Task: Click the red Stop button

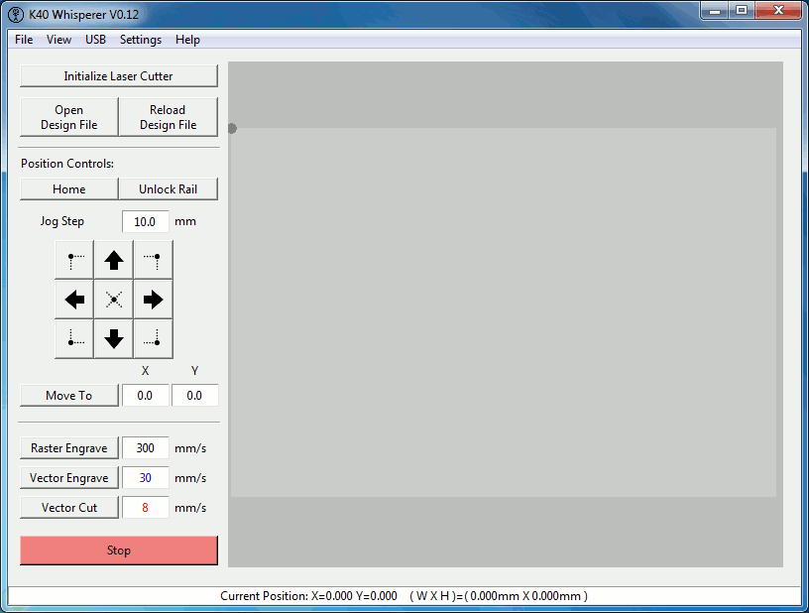Action: click(x=119, y=551)
